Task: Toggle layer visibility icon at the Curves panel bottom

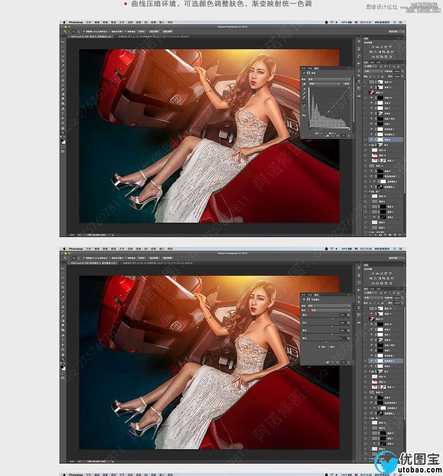Action: tap(344, 136)
